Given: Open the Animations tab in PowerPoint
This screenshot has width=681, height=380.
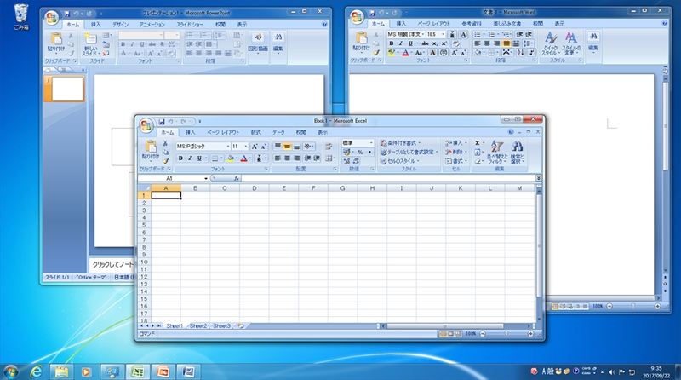Looking at the screenshot, I should 152,25.
